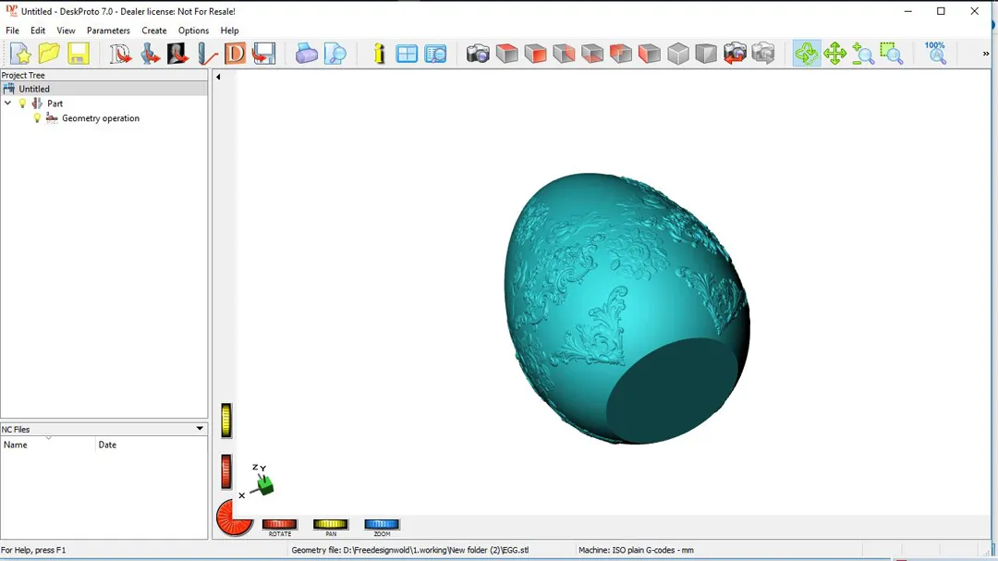Select the Zoom Window tool icon
The image size is (998, 561).
click(892, 54)
